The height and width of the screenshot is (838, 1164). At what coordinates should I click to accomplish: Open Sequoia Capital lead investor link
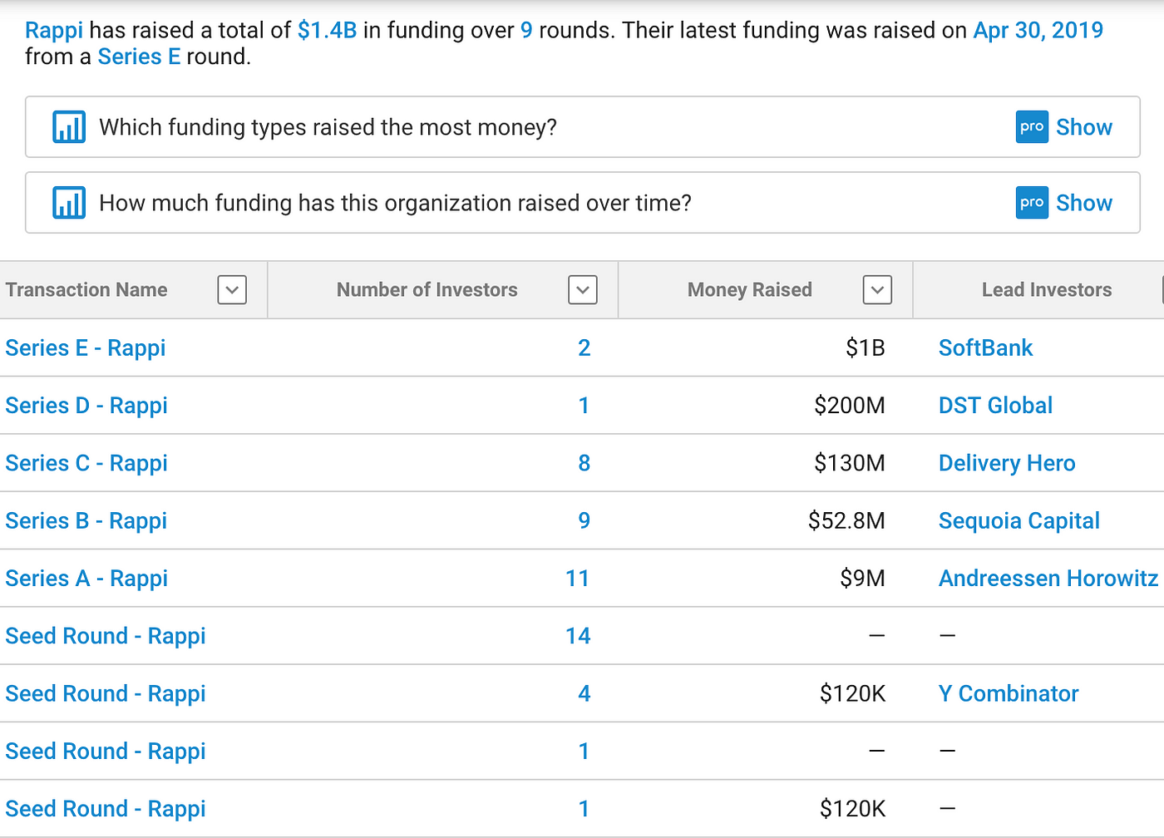[1019, 520]
